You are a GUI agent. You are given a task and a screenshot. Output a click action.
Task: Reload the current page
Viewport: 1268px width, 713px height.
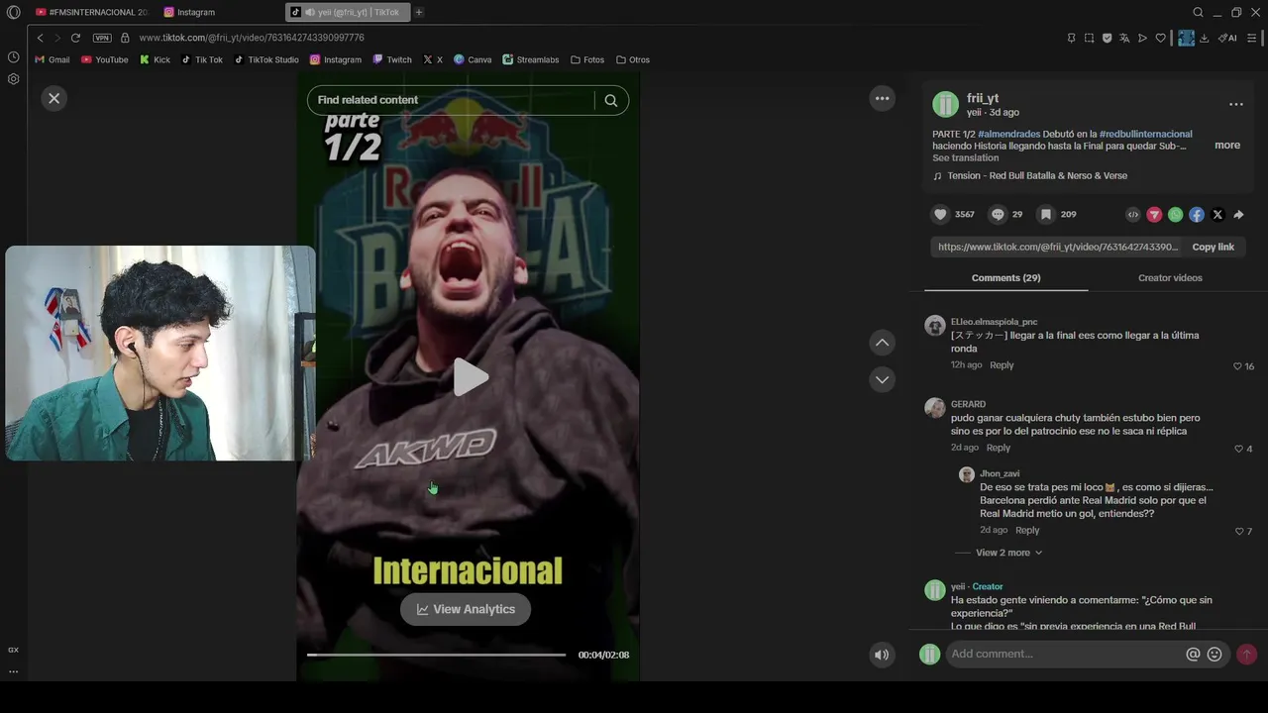pyautogui.click(x=75, y=38)
